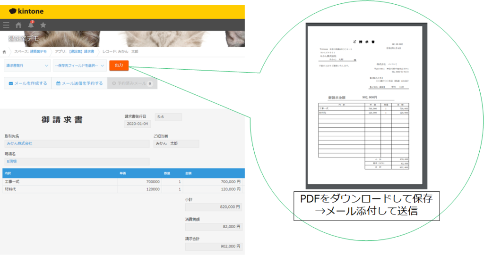Click 予約済みメール button
The image size is (484, 255).
(x=132, y=83)
